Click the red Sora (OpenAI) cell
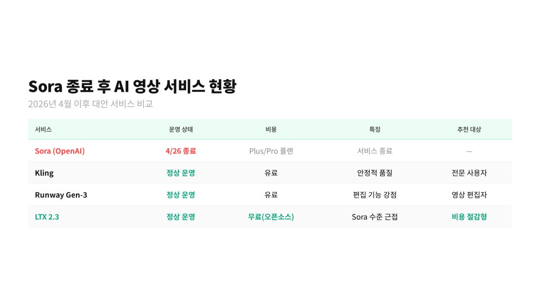 (x=60, y=151)
